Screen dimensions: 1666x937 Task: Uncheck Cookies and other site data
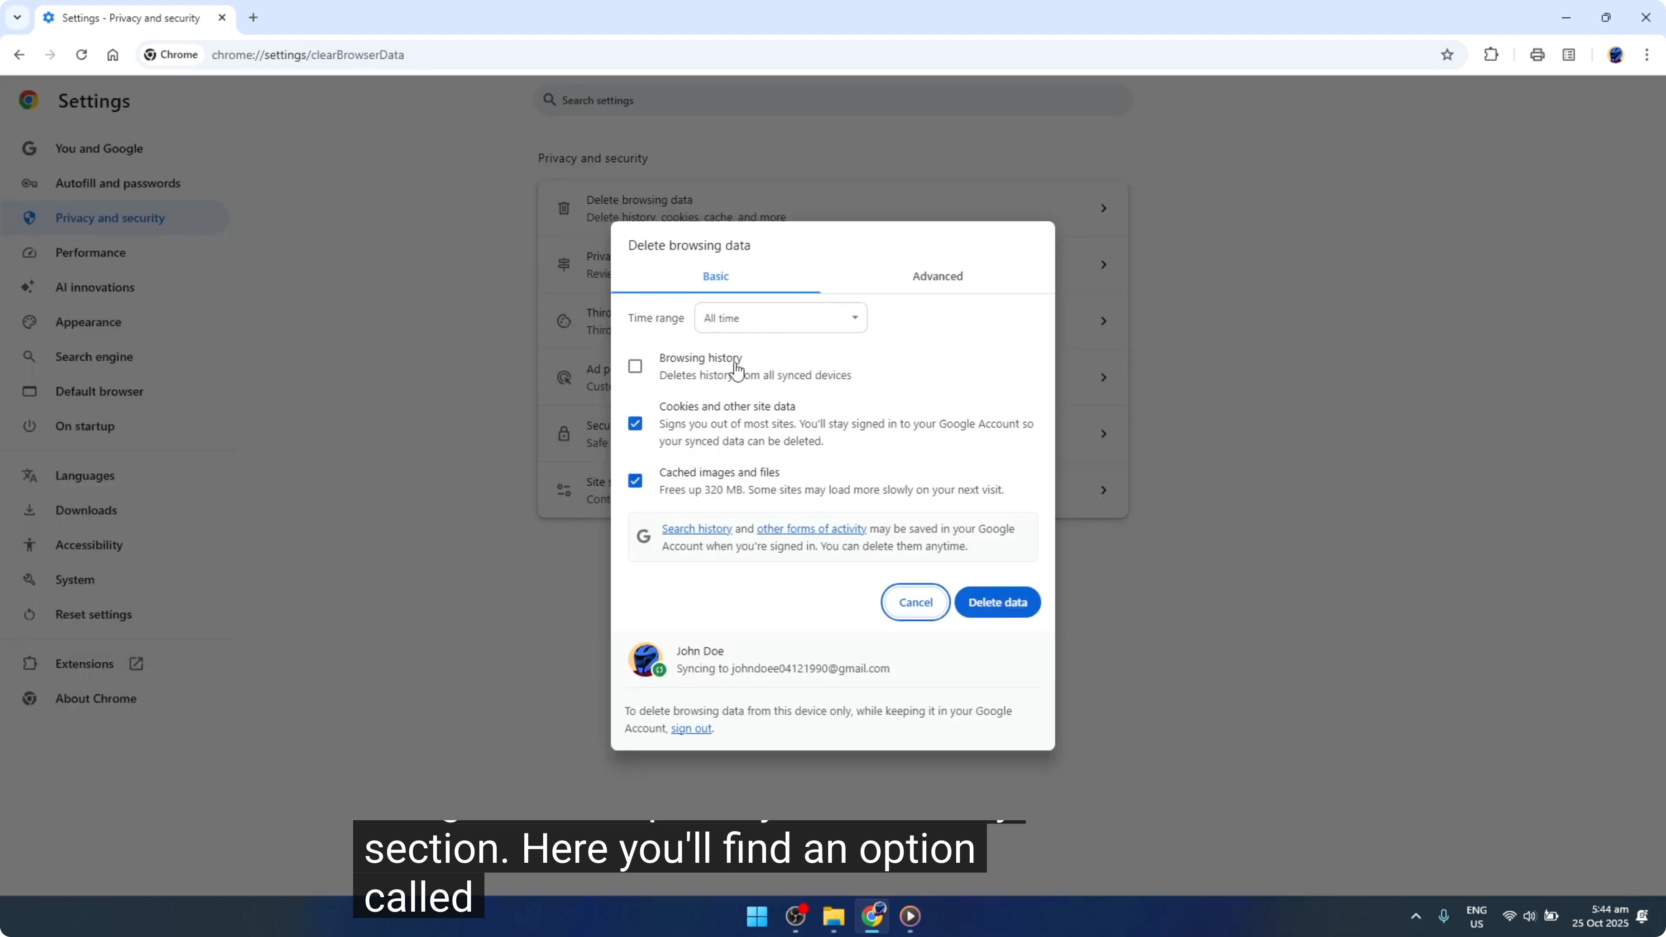pos(635,423)
